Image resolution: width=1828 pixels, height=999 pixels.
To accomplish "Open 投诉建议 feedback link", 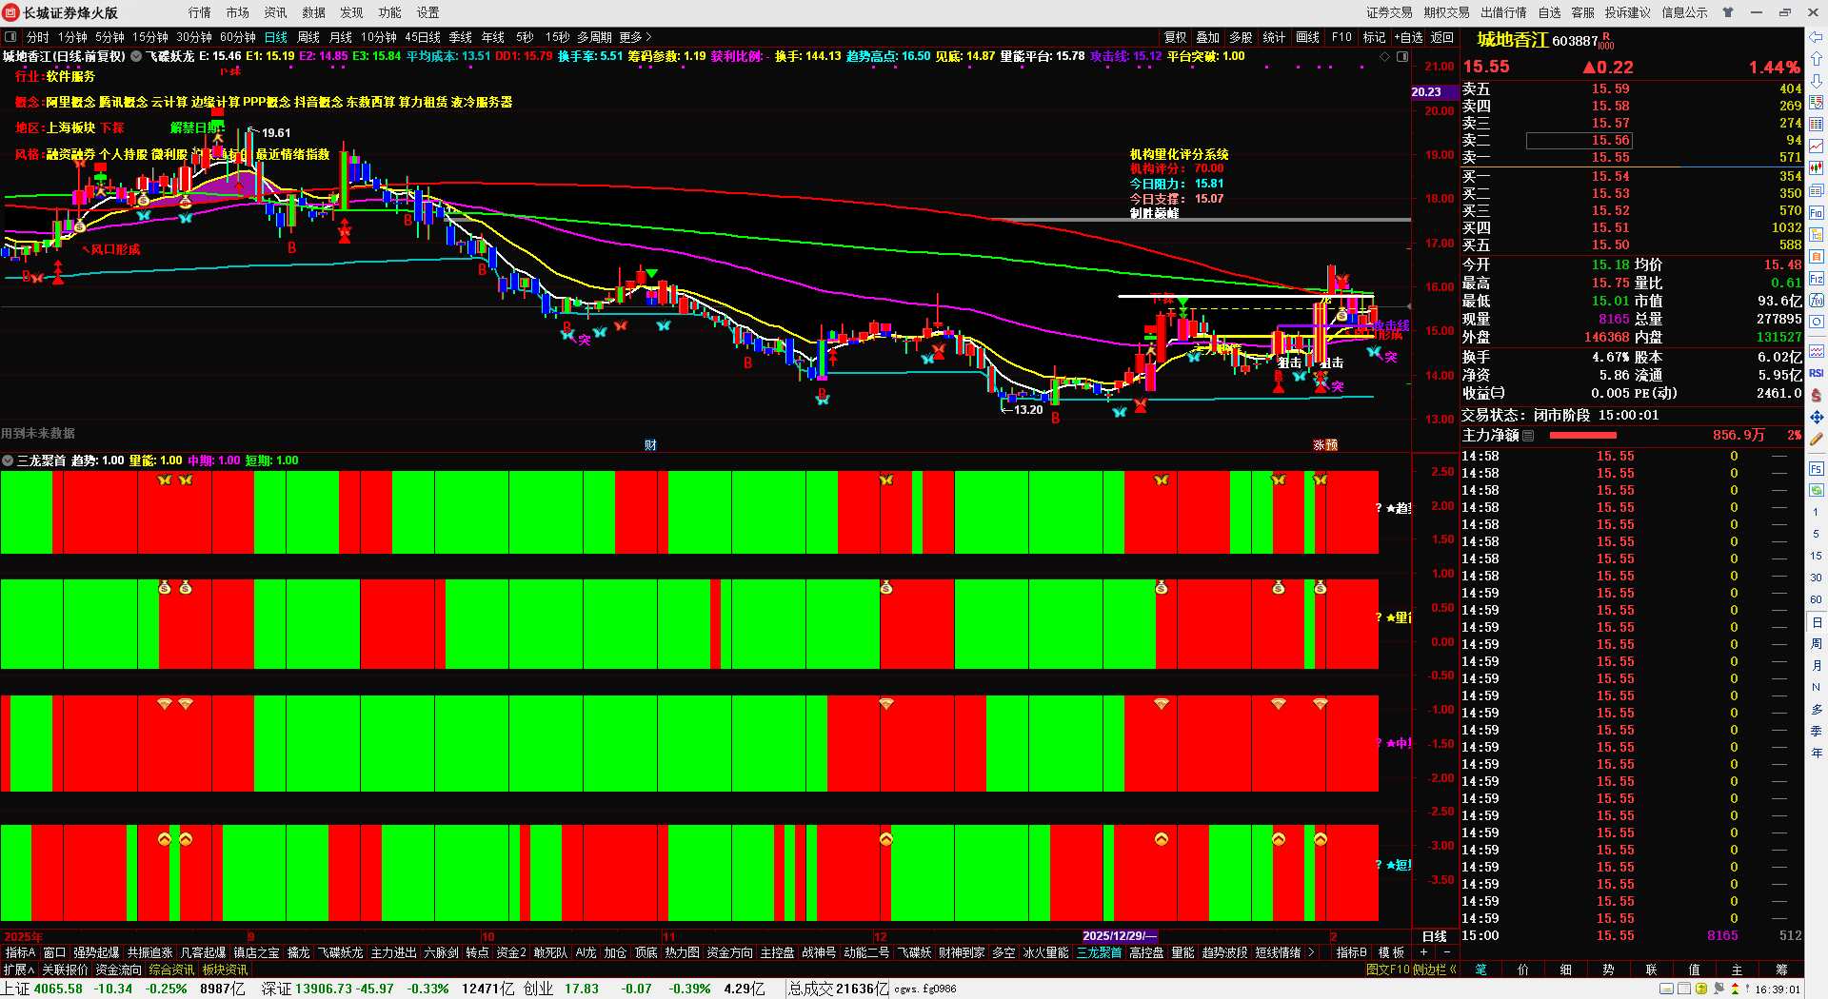I will pos(1628,12).
